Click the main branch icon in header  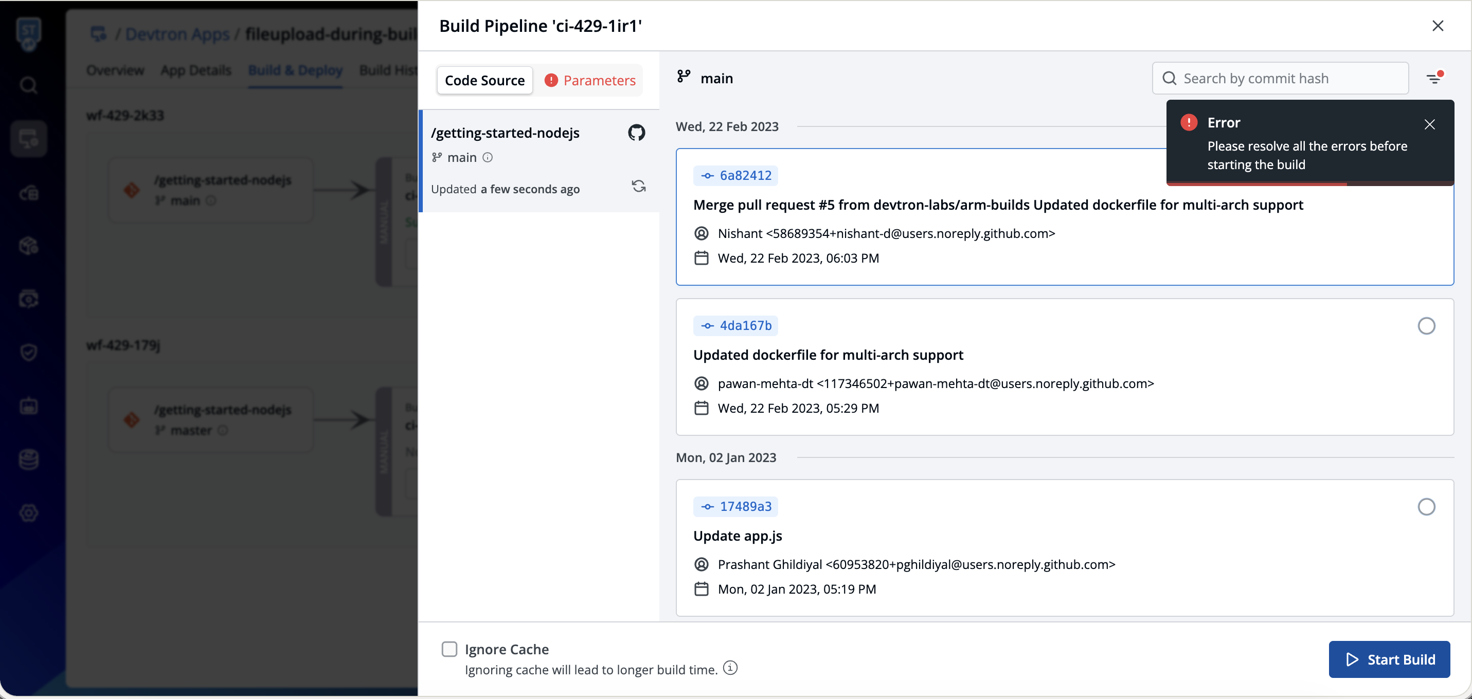coord(684,77)
